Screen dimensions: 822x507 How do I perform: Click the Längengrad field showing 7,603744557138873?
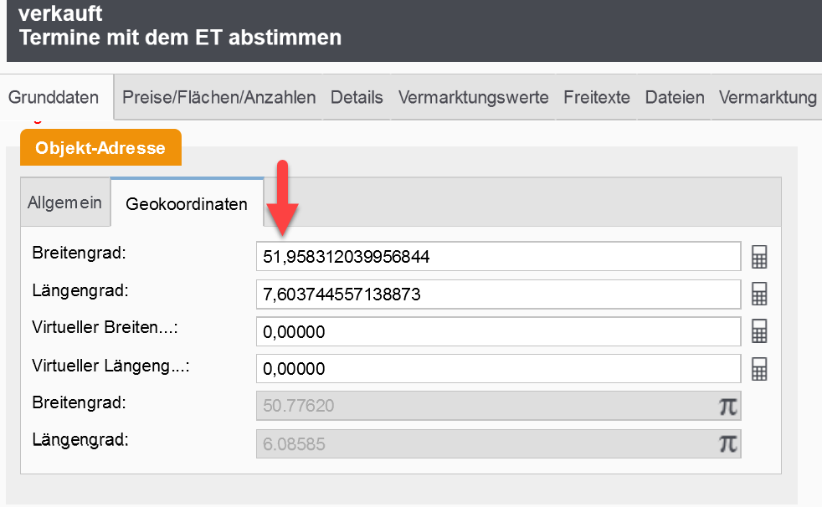[x=498, y=294]
